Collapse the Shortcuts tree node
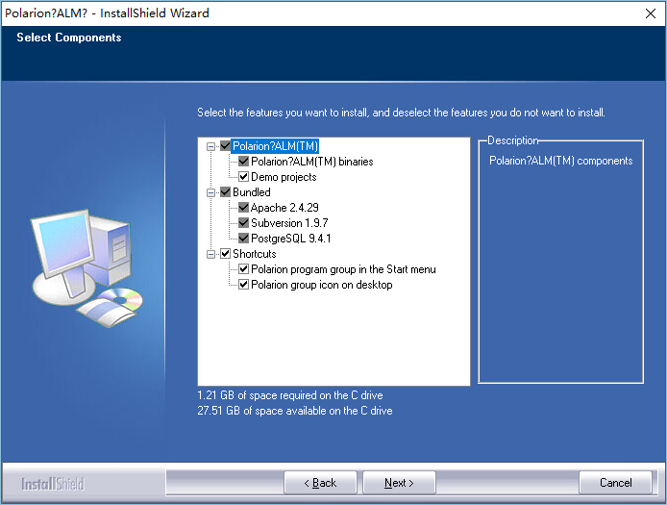 click(210, 254)
